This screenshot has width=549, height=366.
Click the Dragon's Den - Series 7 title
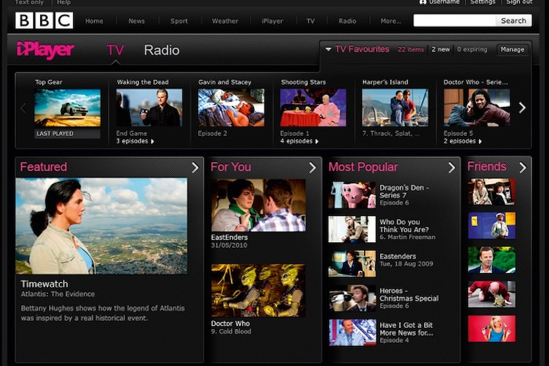[404, 191]
